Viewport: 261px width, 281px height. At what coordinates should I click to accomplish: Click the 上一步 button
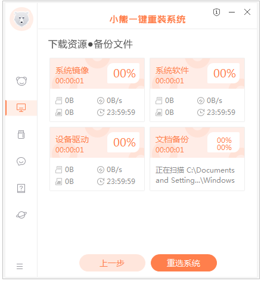112,263
